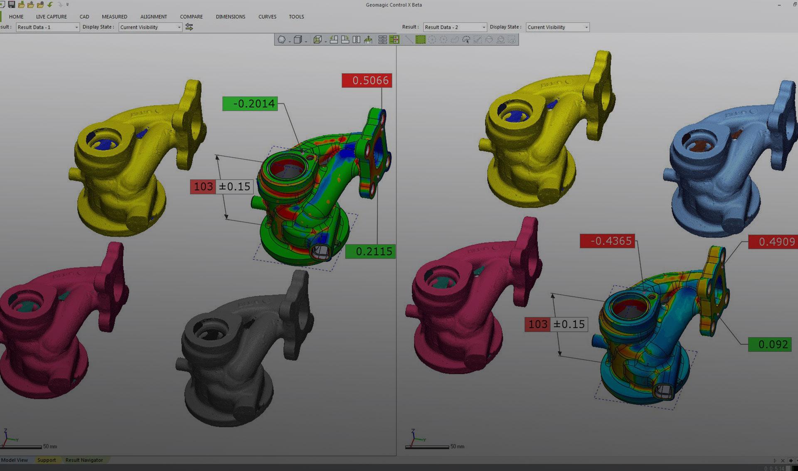
Task: Click the Support bottom tab
Action: click(x=47, y=460)
